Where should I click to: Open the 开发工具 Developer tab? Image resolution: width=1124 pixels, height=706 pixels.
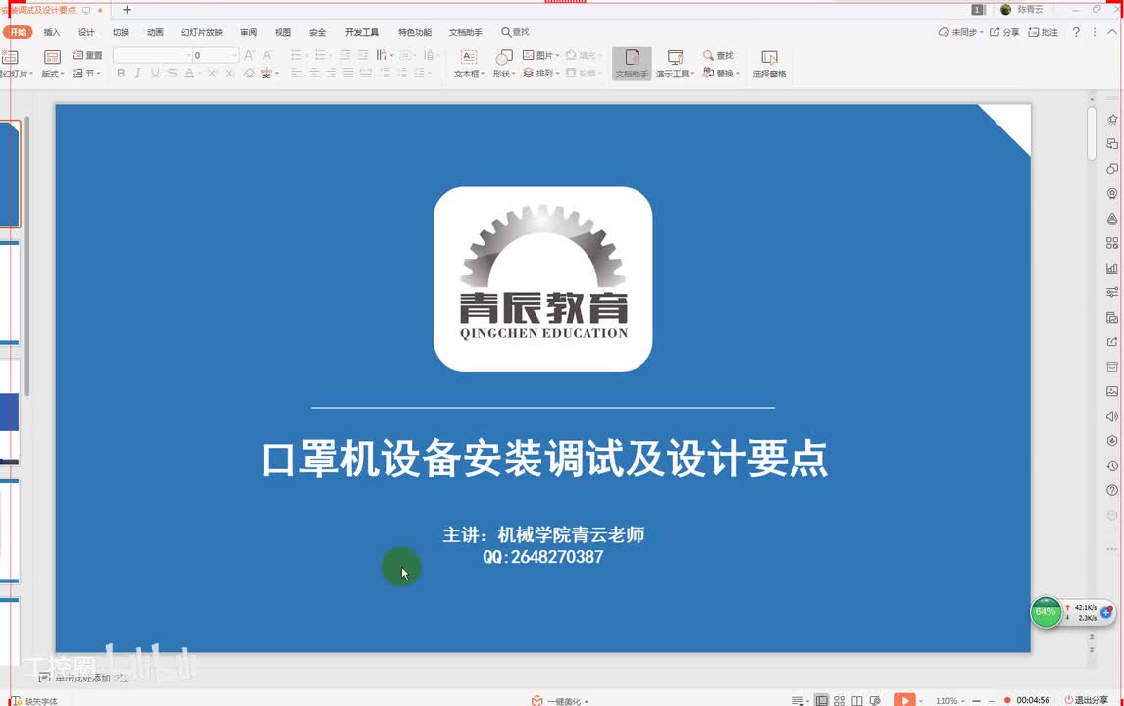361,32
